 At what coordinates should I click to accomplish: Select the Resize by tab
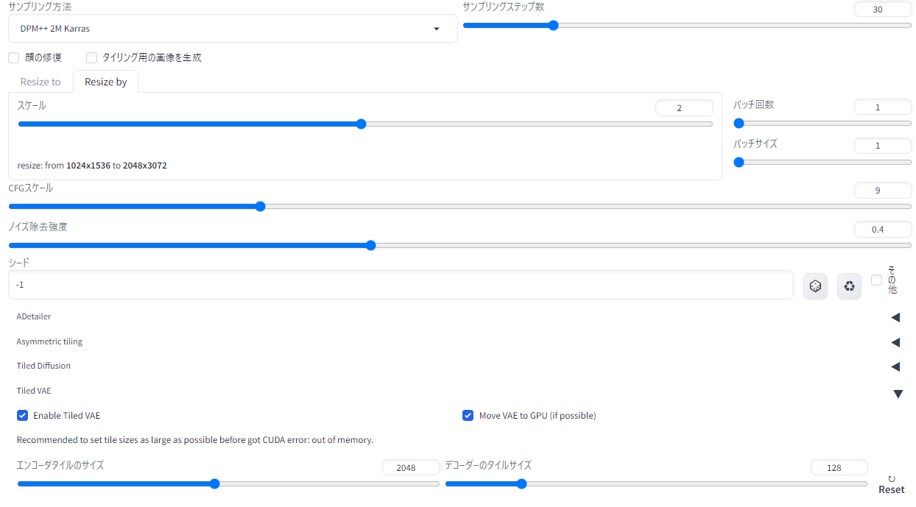pyautogui.click(x=106, y=82)
